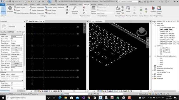
Task: Click the ViewCube in 3D view
Action: 142,31
